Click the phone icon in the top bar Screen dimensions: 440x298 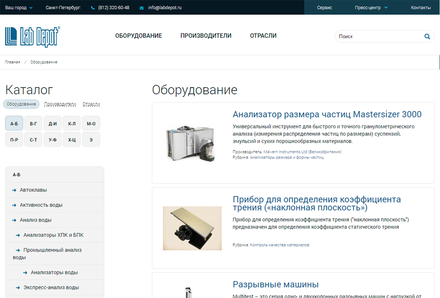93,8
